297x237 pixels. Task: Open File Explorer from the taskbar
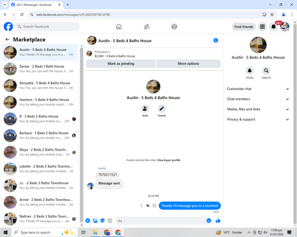tap(95, 232)
